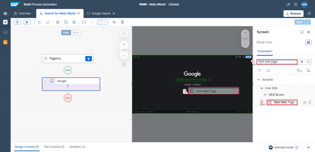Viewport: 315px width, 152px height.
Task: Close the Screen side panel
Action: (x=309, y=32)
